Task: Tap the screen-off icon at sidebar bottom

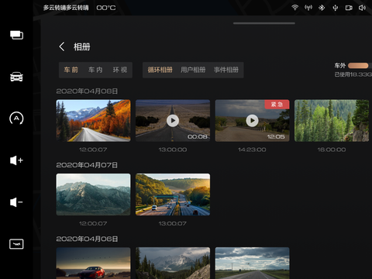Action: (16, 244)
